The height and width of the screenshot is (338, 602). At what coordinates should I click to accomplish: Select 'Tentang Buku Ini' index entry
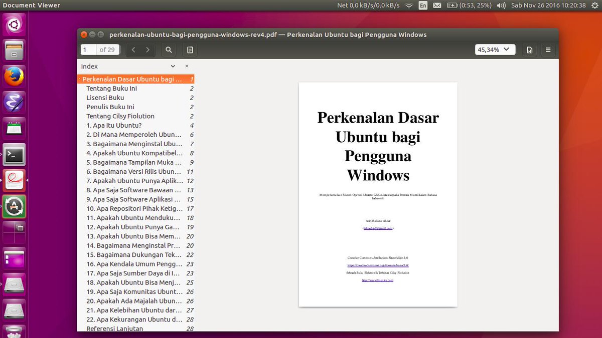click(x=136, y=89)
